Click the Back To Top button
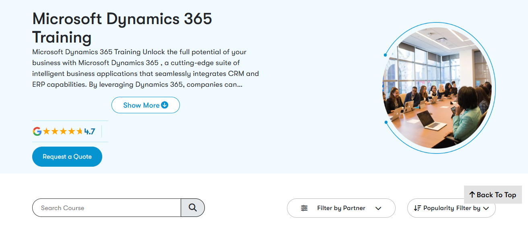Image resolution: width=528 pixels, height=241 pixels. point(493,195)
